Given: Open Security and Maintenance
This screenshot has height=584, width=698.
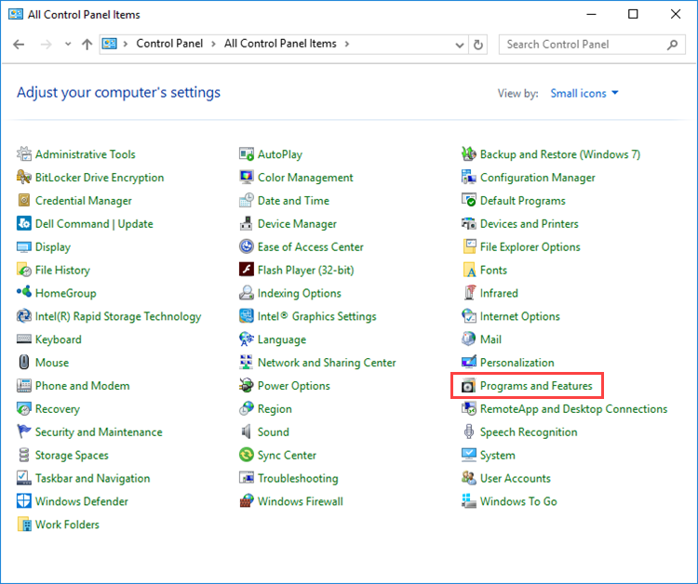Looking at the screenshot, I should (99, 431).
